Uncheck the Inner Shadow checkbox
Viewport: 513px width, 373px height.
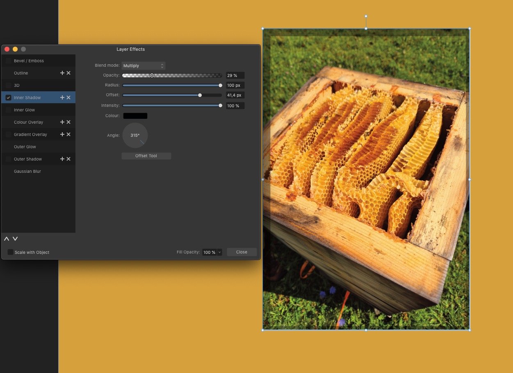pyautogui.click(x=9, y=97)
